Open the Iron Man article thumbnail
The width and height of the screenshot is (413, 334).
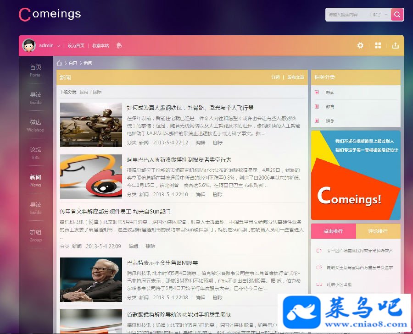point(91,125)
